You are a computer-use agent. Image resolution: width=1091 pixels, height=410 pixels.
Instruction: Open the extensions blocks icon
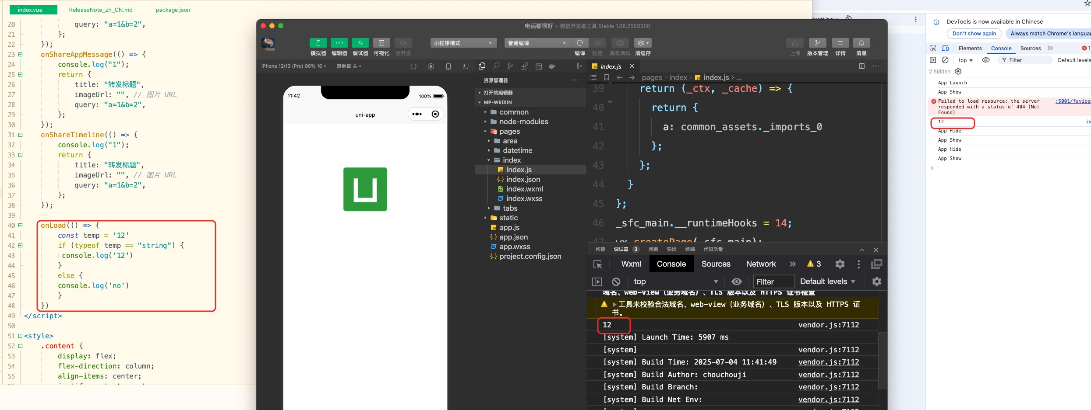pyautogui.click(x=524, y=66)
